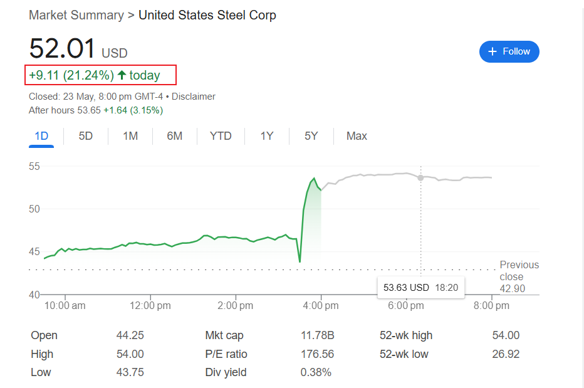Open the Disclaimer link
584x388 pixels.
pos(194,97)
